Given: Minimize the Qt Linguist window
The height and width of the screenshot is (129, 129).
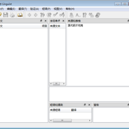Looking at the screenshot, I should [x=118, y=4].
